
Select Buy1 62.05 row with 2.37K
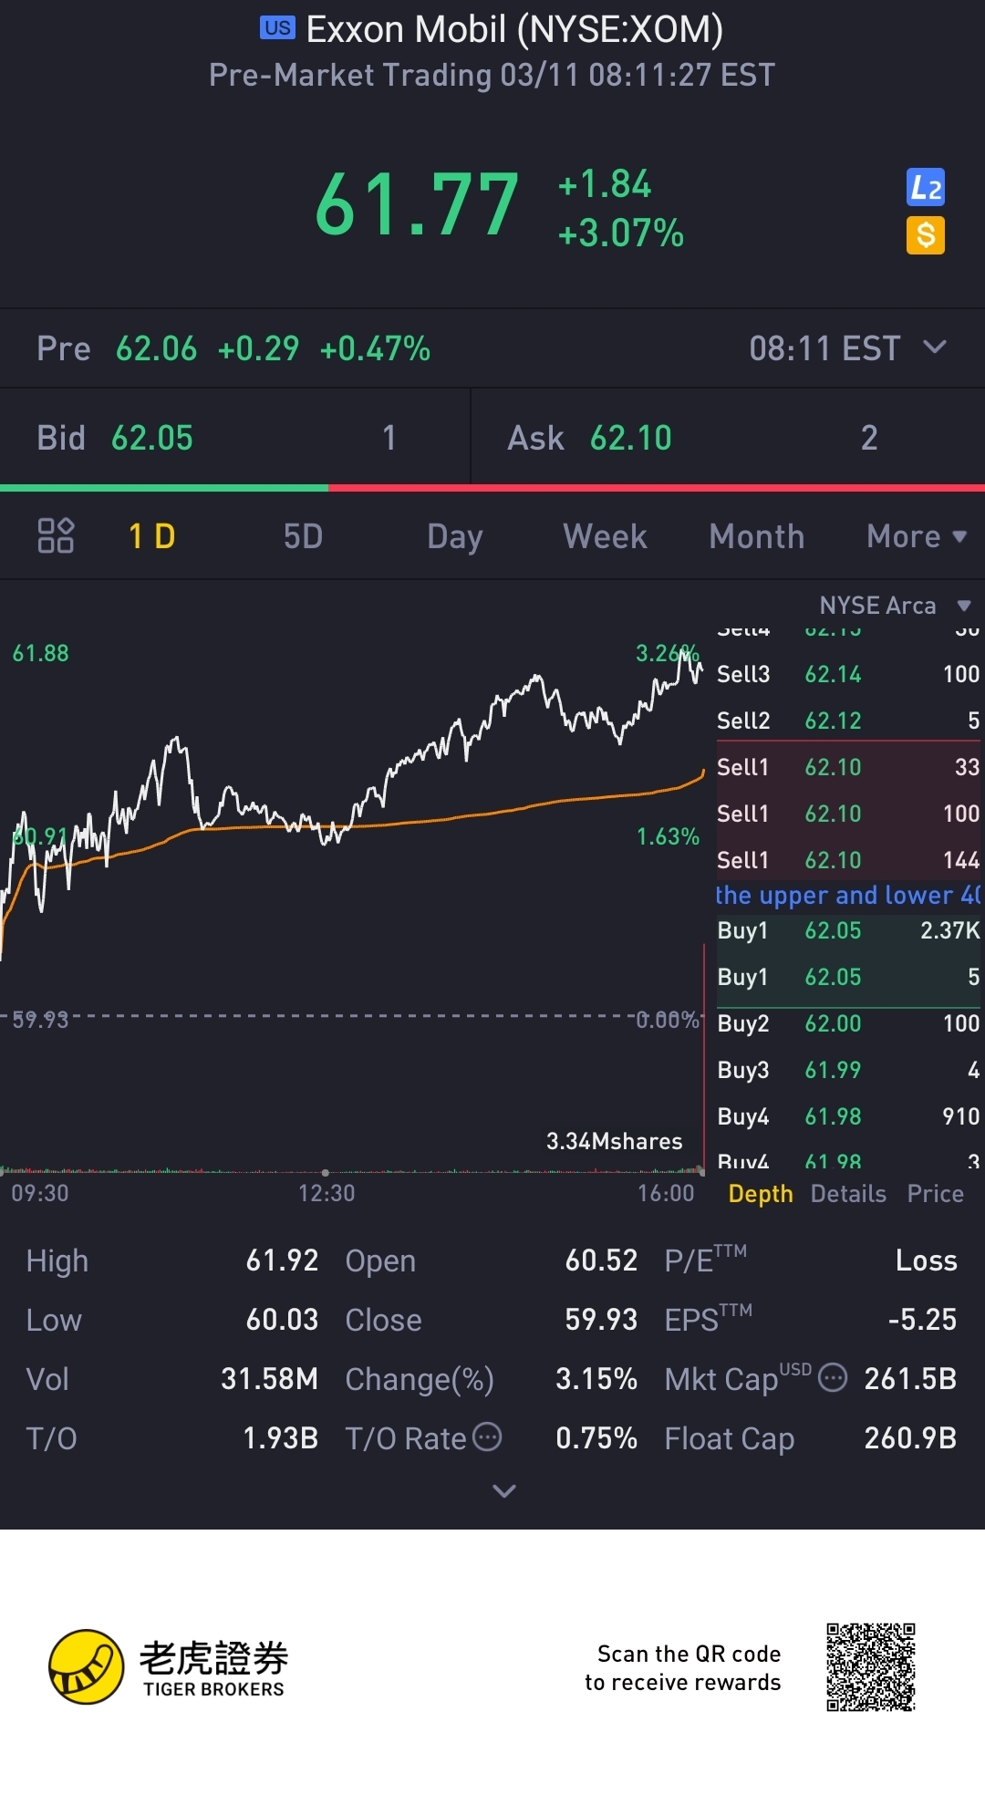[848, 930]
